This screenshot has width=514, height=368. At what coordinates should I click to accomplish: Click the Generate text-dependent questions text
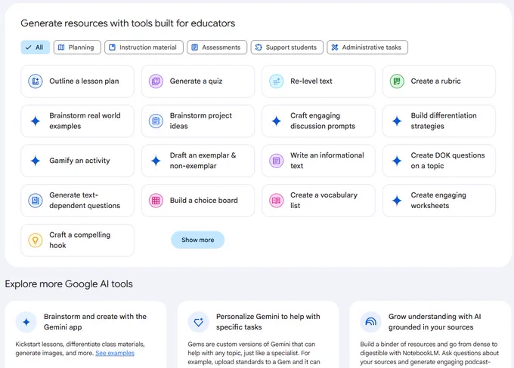[x=85, y=200]
